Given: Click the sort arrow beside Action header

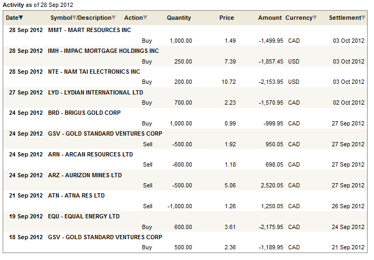Looking at the screenshot, I should (x=145, y=18).
